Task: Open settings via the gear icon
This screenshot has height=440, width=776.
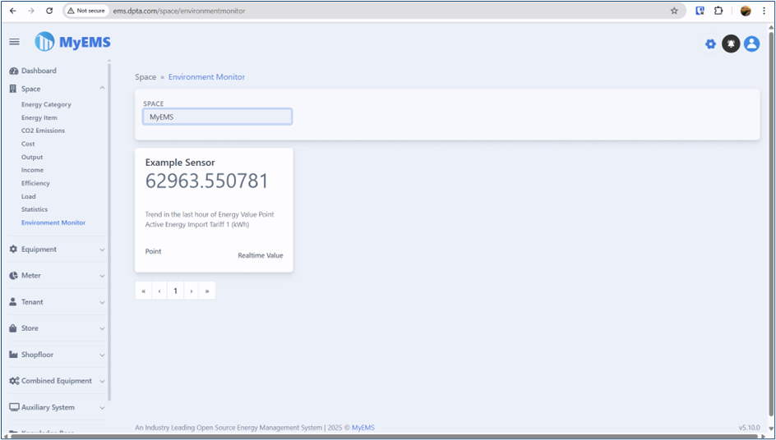Action: pyautogui.click(x=710, y=44)
